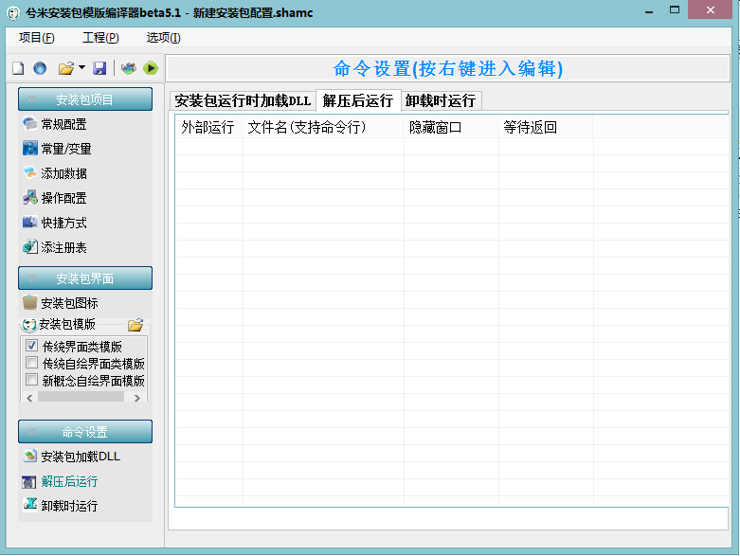Image resolution: width=740 pixels, height=556 pixels.
Task: Switch to 安装包运行时加载DLL tab
Action: [x=243, y=100]
